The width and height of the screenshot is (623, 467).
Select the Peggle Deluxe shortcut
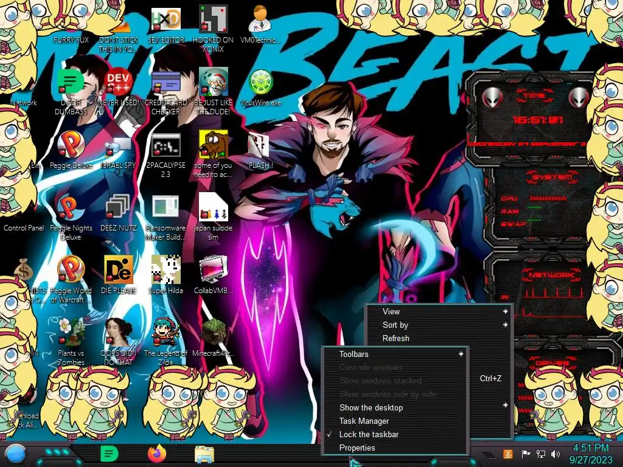(x=71, y=150)
